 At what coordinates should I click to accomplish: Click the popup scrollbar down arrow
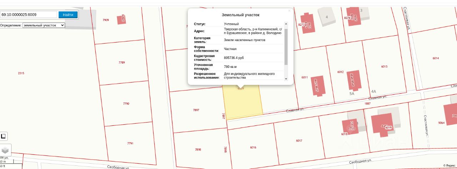point(286,79)
